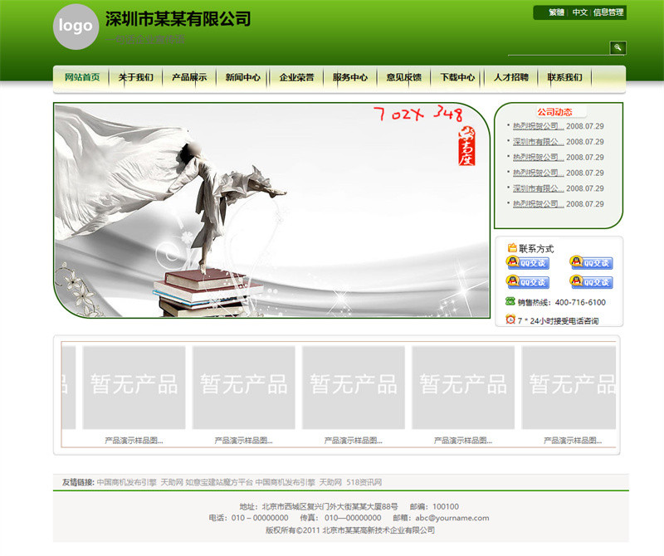
Task: Click the 邮编: 100100 postal code text
Action: point(434,506)
